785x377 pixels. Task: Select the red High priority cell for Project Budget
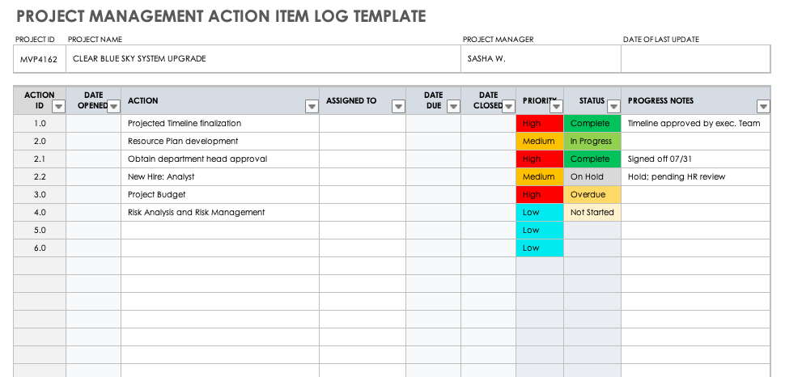(x=540, y=195)
